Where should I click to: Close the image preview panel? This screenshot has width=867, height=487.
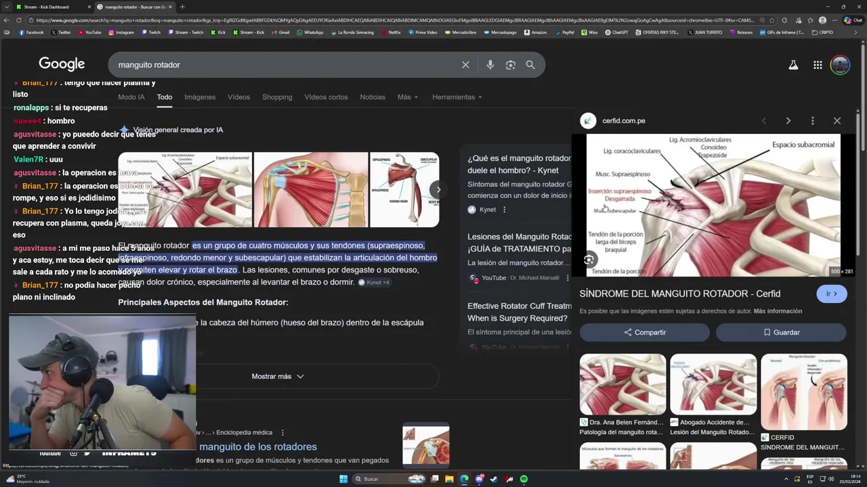837,120
